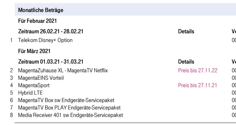
Task: Select the Telekom Disney+ Option line
Action: click(x=45, y=40)
